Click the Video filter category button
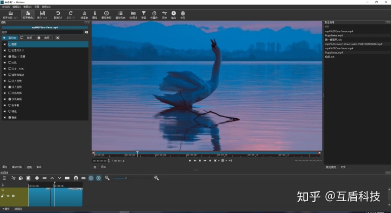The image size is (391, 213). pos(27,38)
